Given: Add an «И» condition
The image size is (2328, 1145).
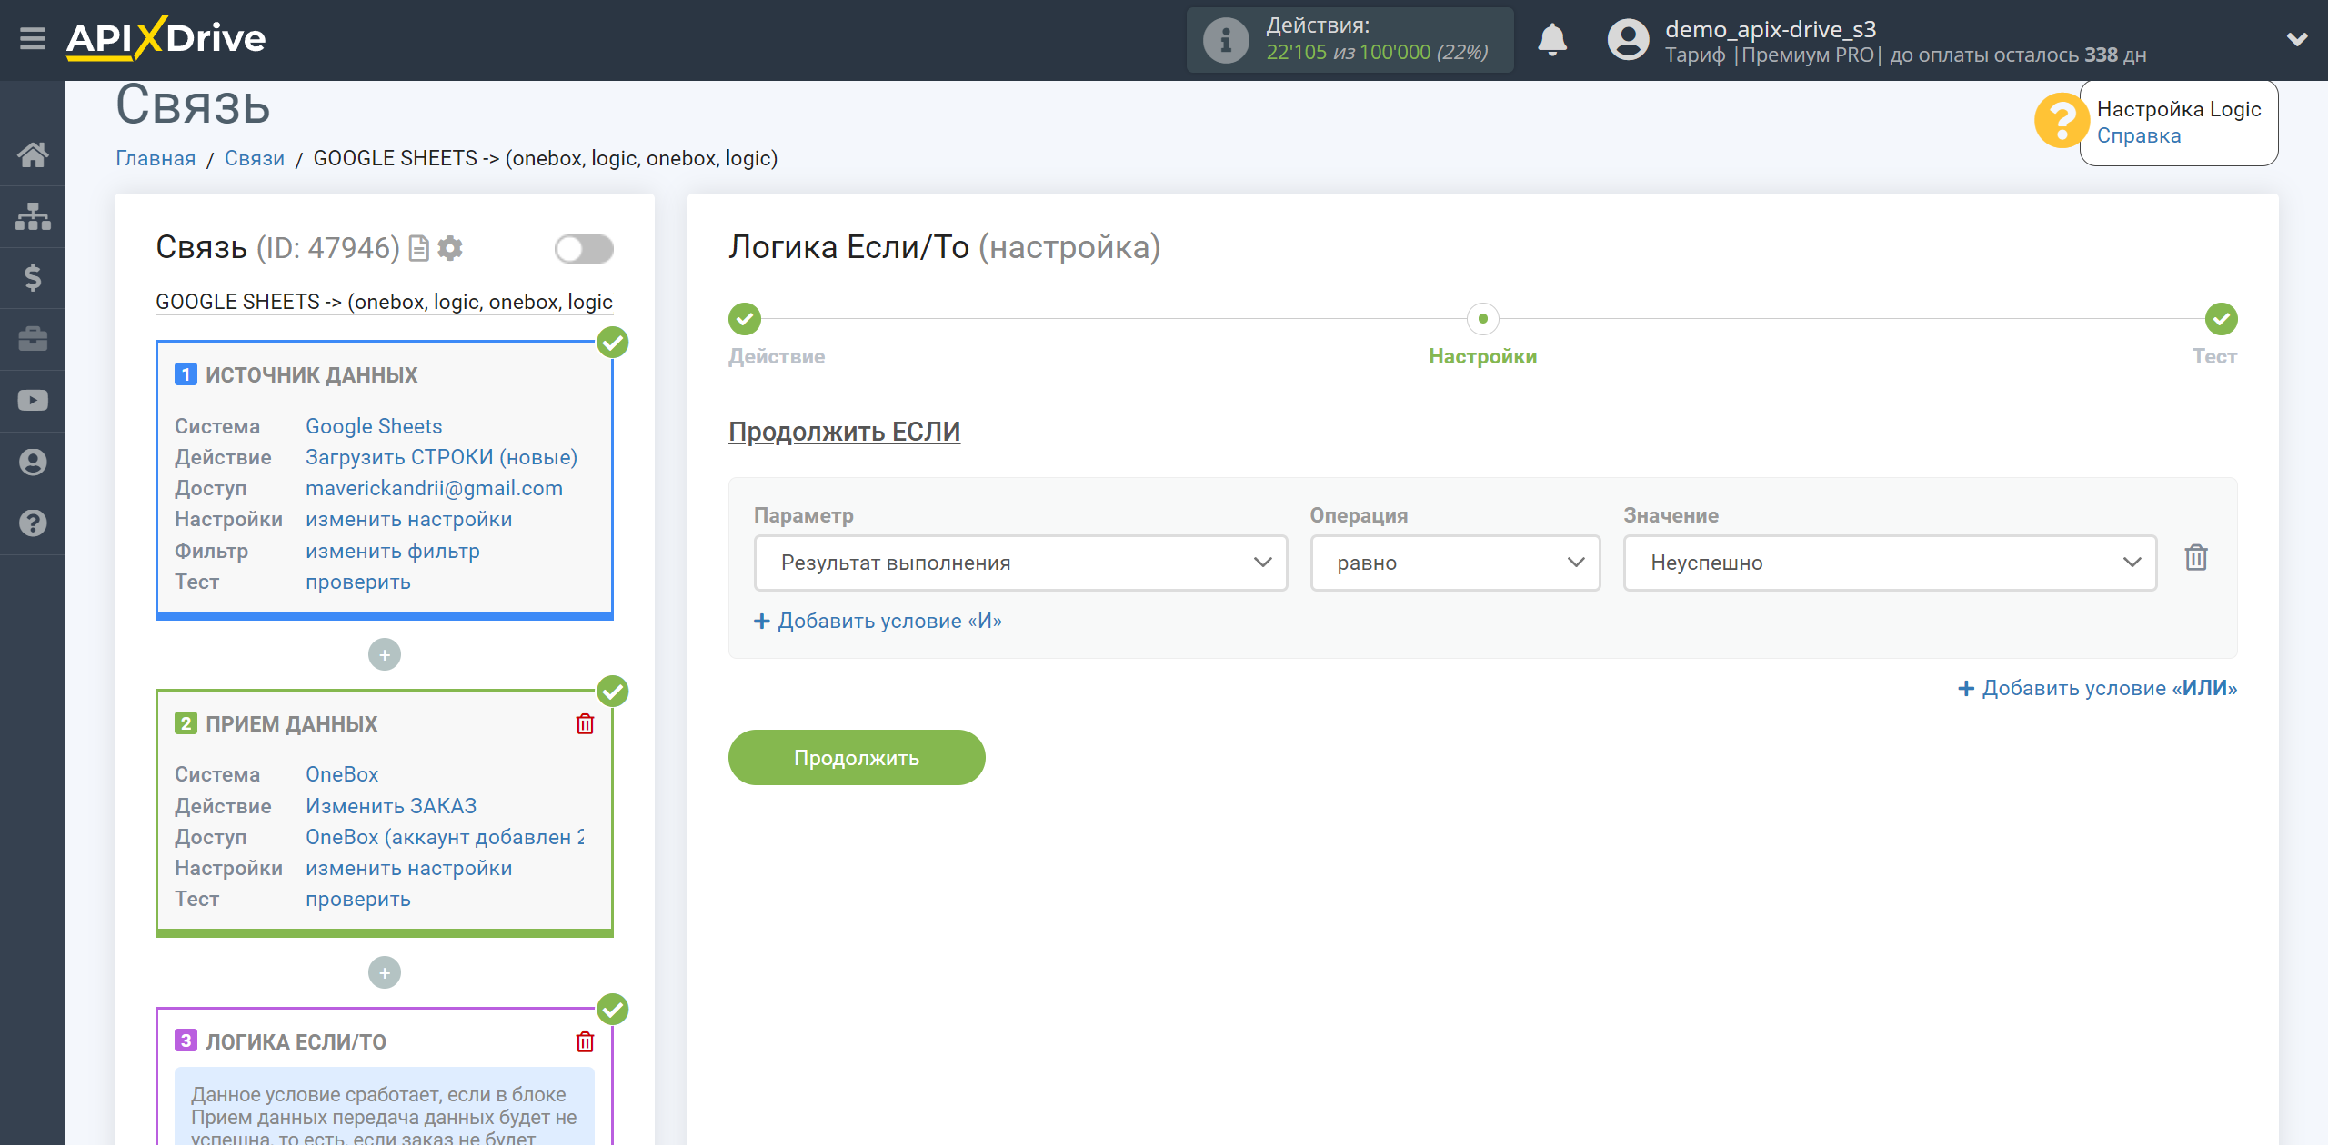Looking at the screenshot, I should click(x=878, y=621).
